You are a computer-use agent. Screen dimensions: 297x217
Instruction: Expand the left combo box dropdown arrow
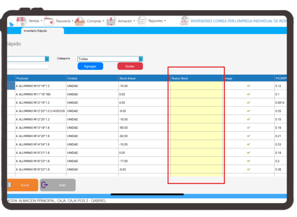47,59
